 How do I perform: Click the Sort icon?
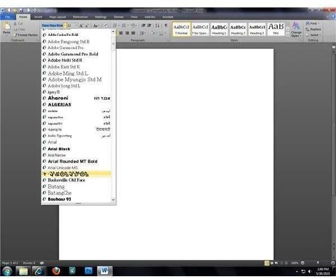click(x=157, y=26)
